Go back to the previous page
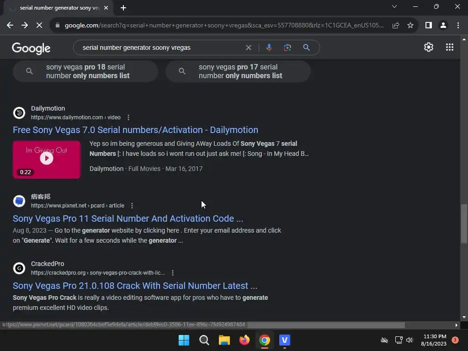Viewport: 468px width, 351px height. tap(10, 26)
